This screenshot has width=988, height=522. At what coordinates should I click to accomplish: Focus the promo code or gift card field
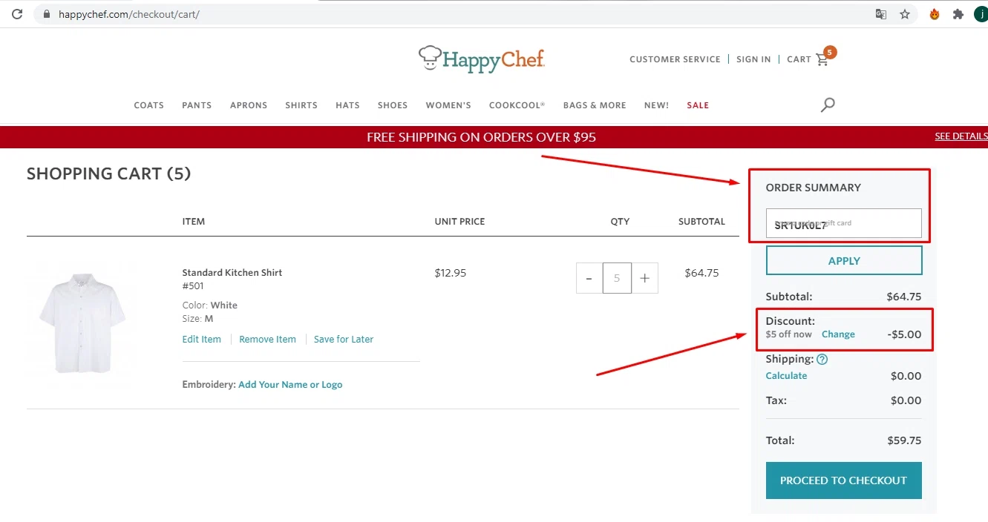844,223
